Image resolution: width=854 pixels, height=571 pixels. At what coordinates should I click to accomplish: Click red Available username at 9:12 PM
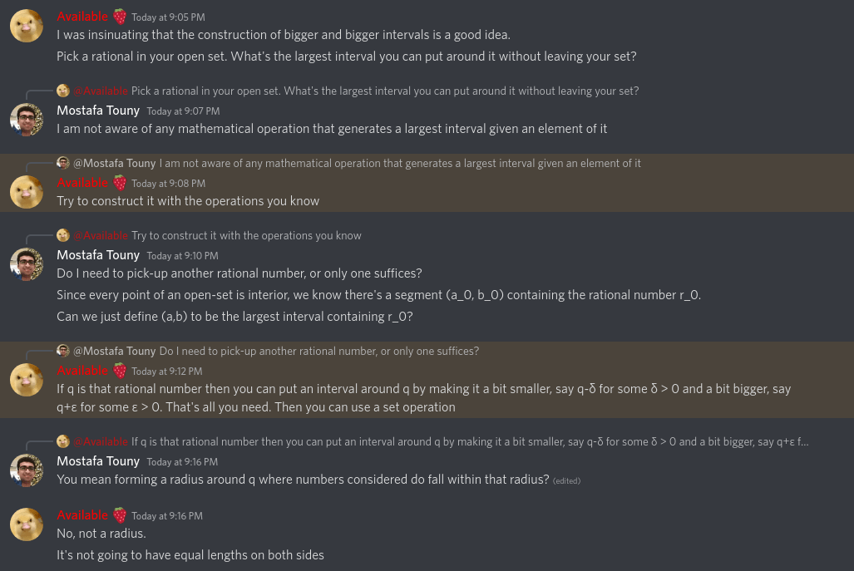tap(82, 371)
